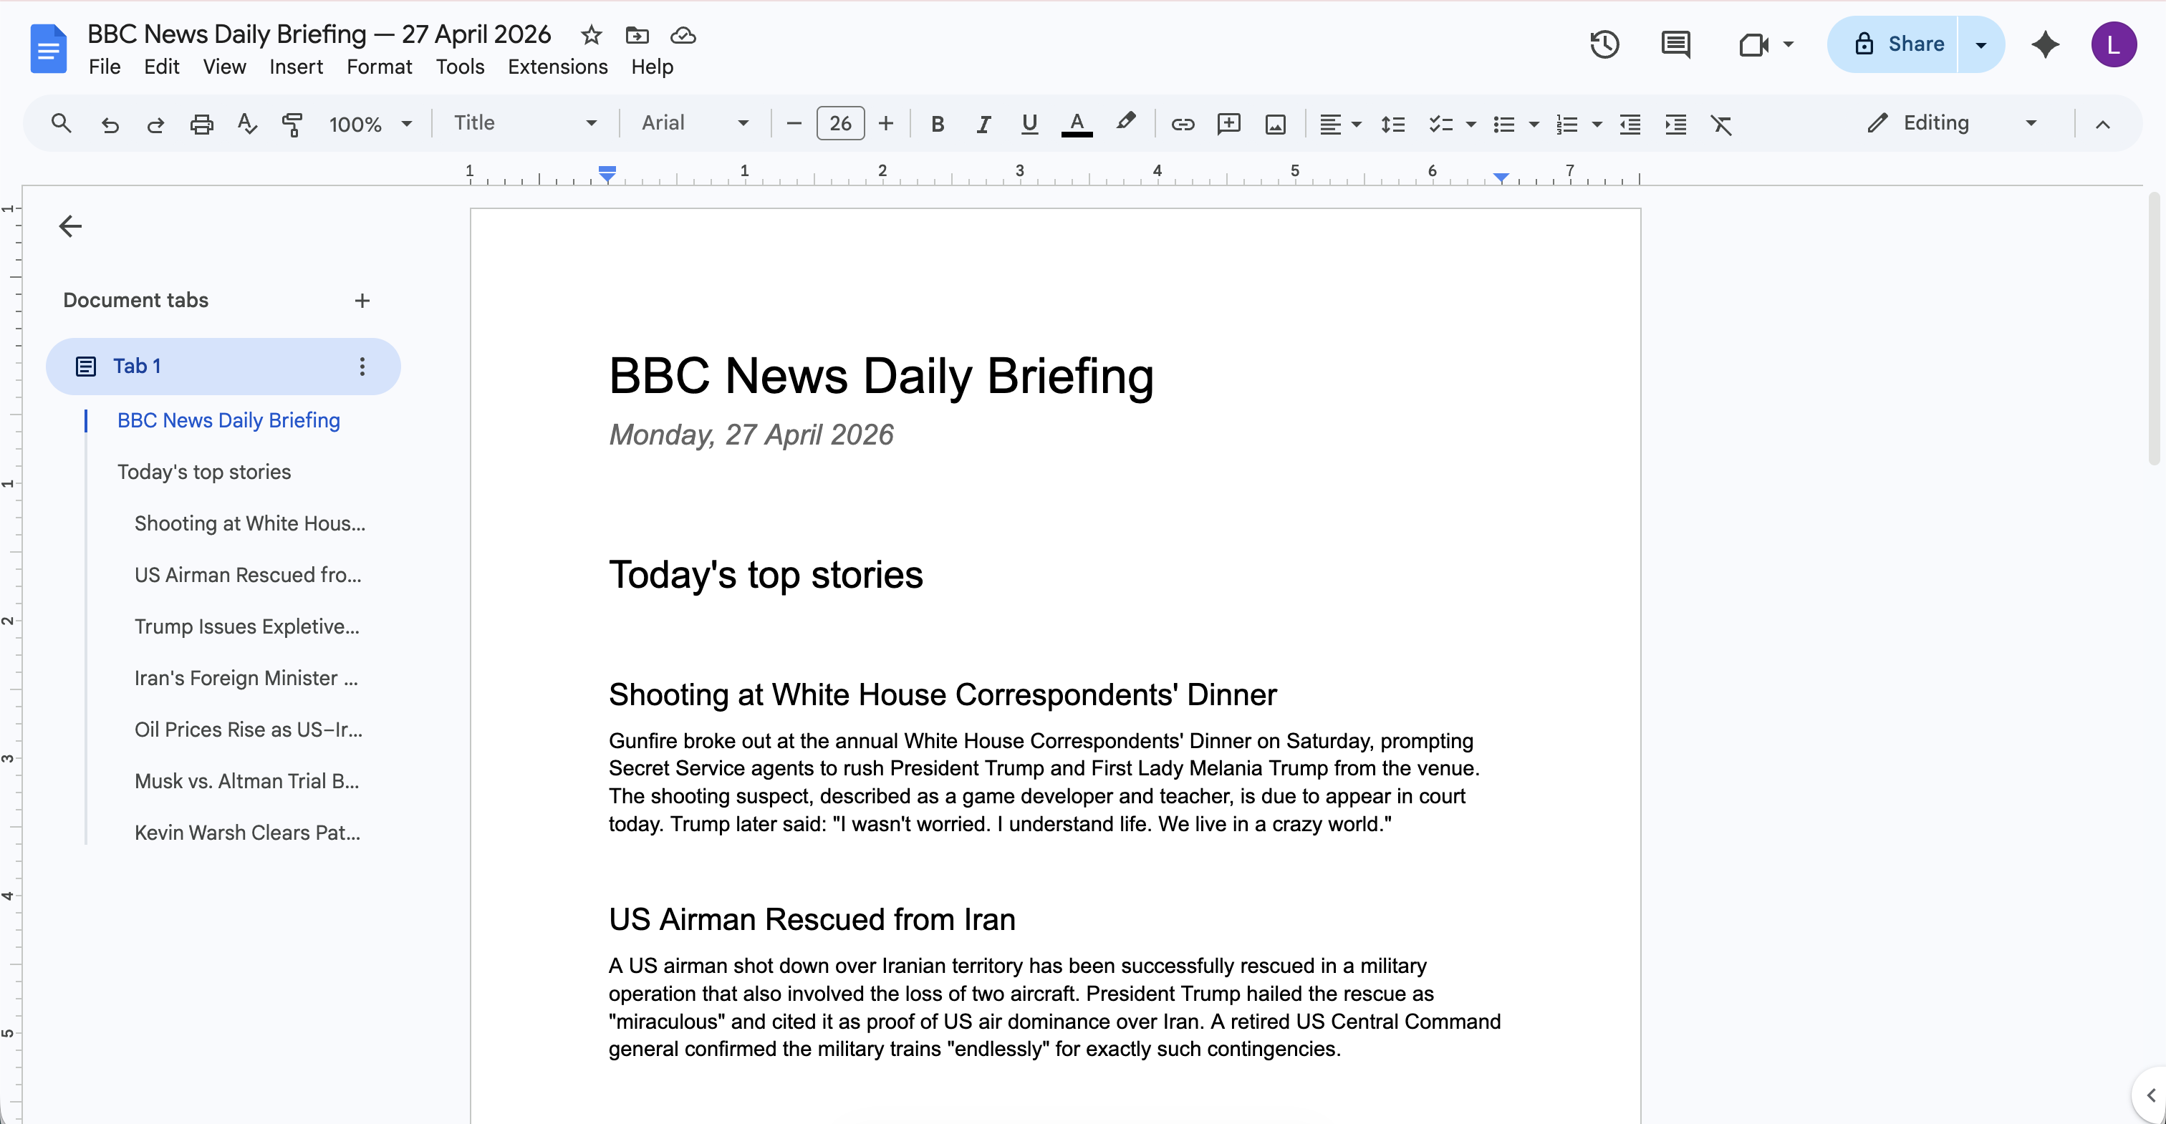Click the add comment icon in toolbar
Screen dimensions: 2166x1124
coord(1228,125)
